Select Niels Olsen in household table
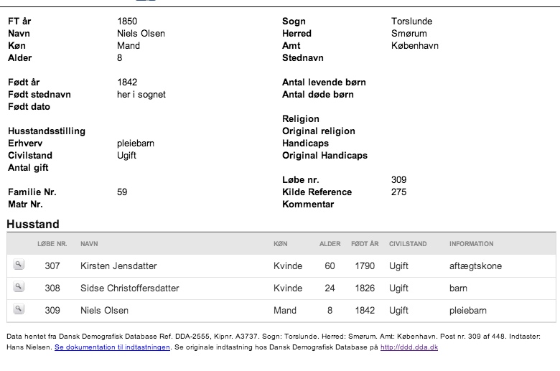The width and height of the screenshot is (560, 371). (x=104, y=310)
